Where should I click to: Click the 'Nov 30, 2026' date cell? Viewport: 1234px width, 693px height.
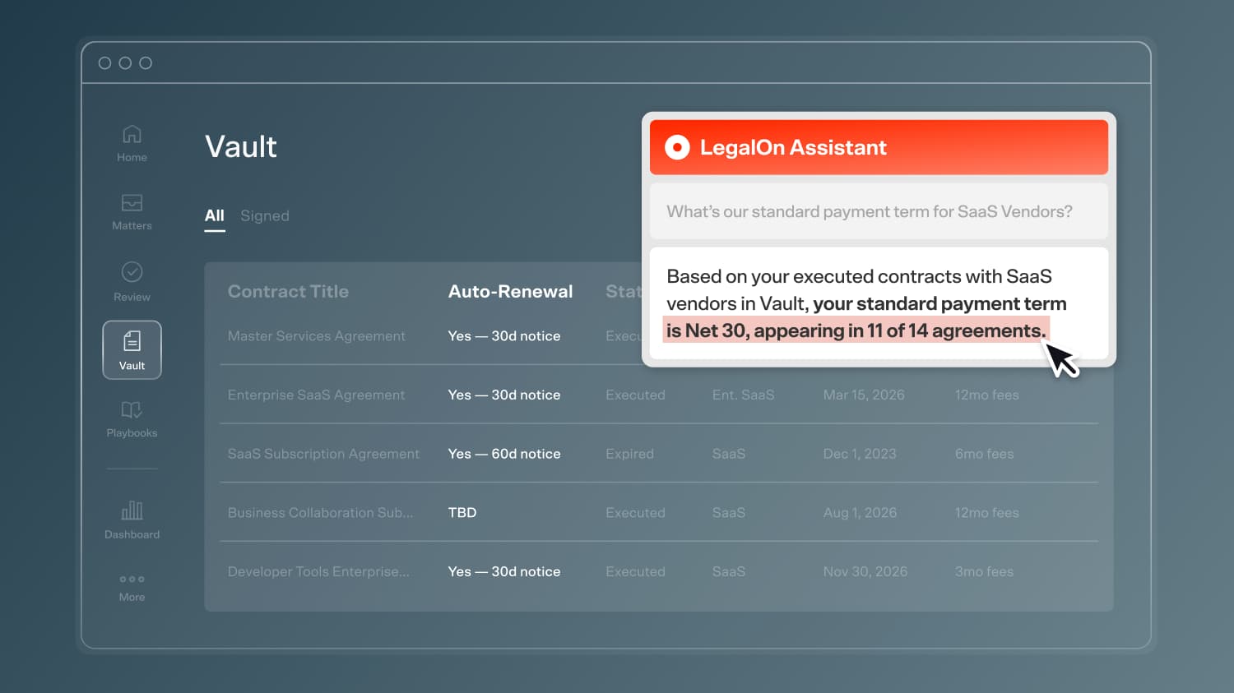865,571
